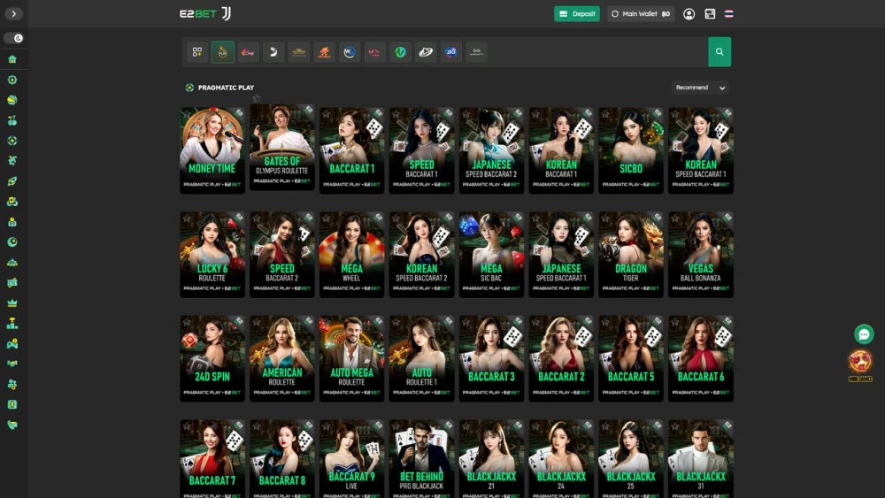
Task: Select the infinity-logo provider tab
Action: [x=476, y=52]
